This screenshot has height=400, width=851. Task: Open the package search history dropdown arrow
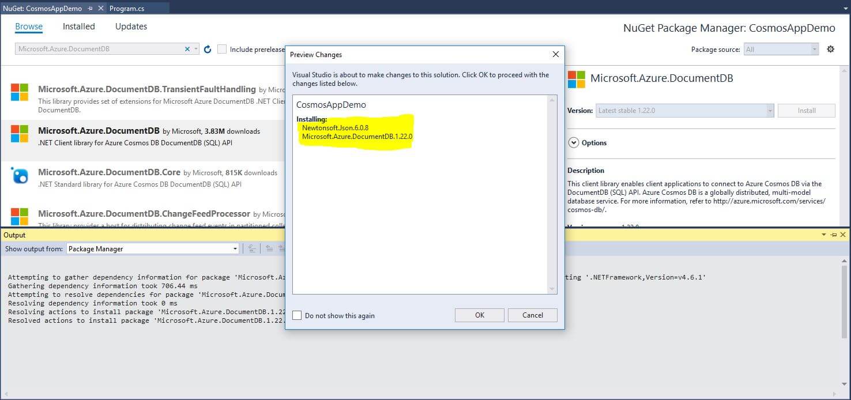[196, 49]
